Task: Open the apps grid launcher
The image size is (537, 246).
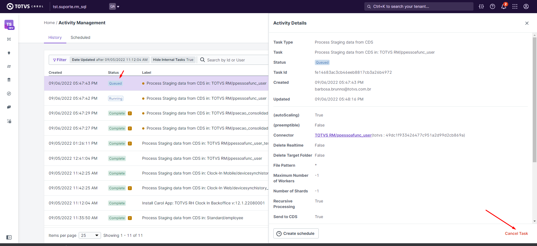Action: (x=515, y=6)
